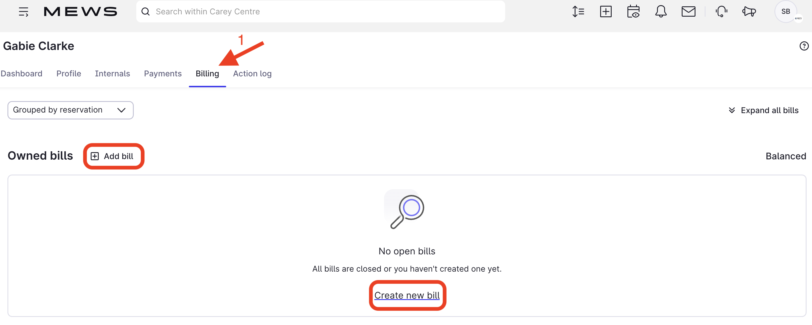Open the help question mark icon
Image resolution: width=812 pixels, height=325 pixels.
point(804,46)
